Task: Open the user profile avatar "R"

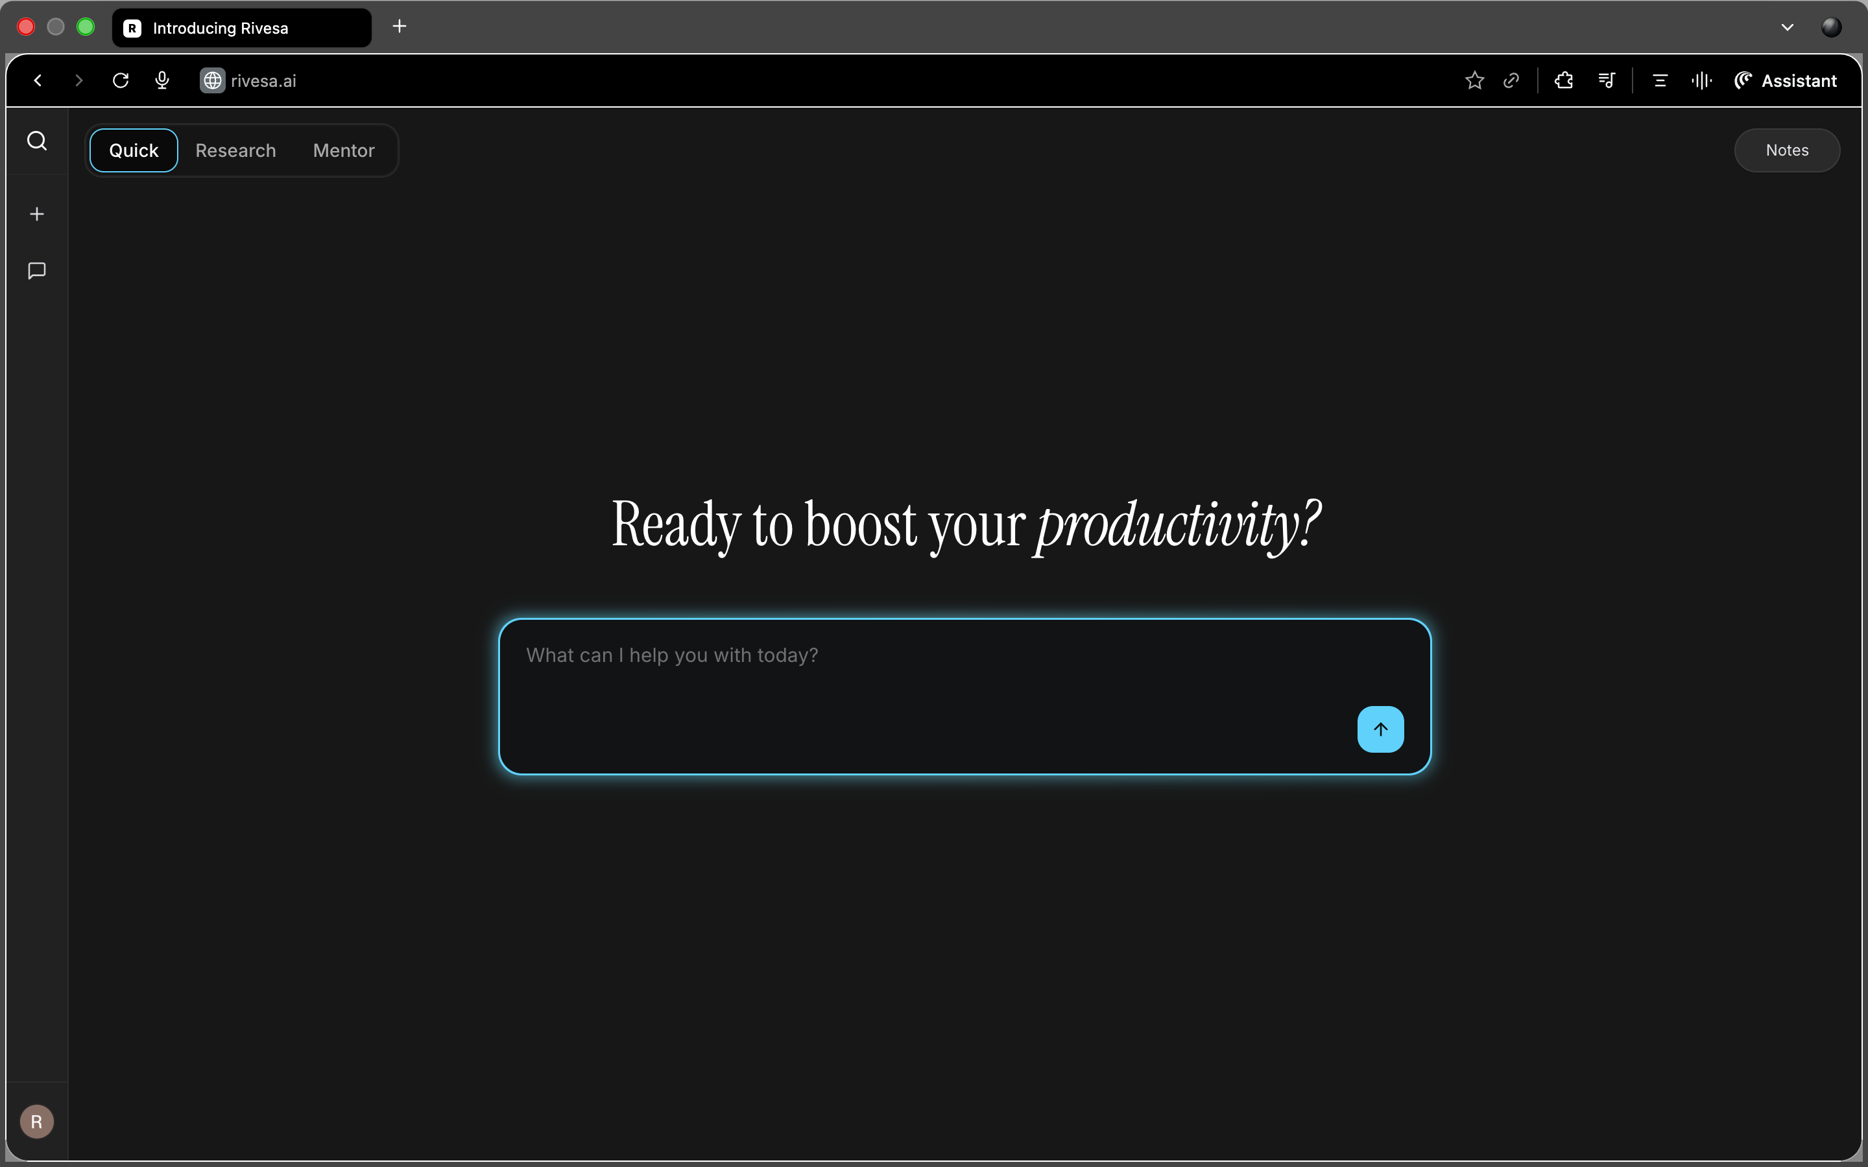Action: coord(37,1122)
